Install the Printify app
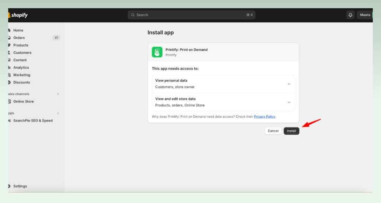The image size is (381, 203). click(291, 131)
